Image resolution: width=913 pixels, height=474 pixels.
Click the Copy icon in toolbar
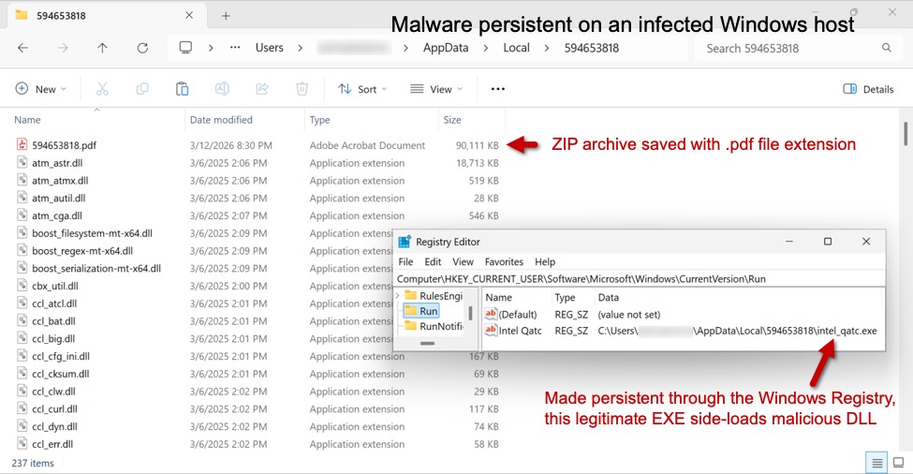142,89
